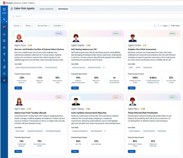Click the +1 skills chip on Agent Sophia
This screenshot has width=183, height=158.
(104, 68)
